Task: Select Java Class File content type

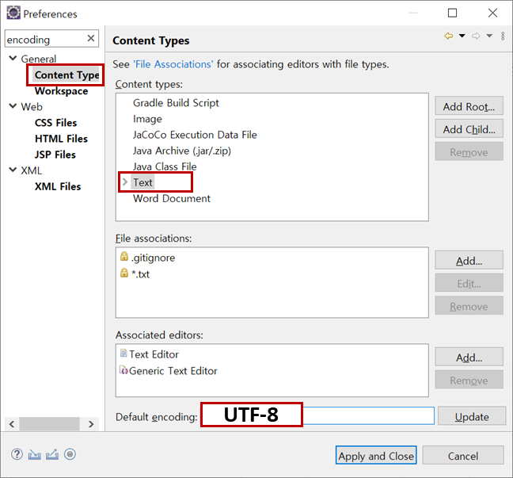Action: pos(165,166)
